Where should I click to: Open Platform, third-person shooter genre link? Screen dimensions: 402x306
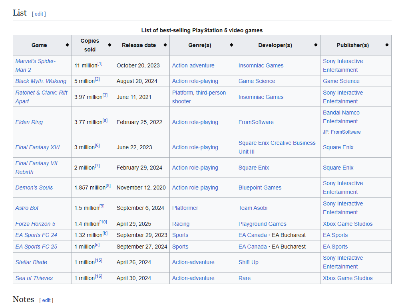click(199, 97)
